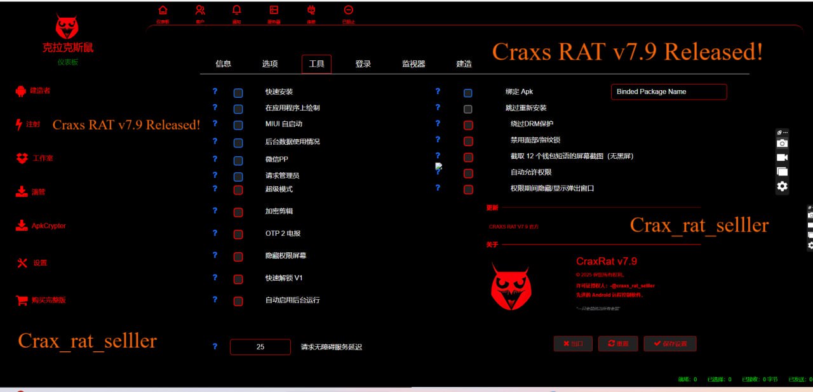
Task: Click the 重置 reset button
Action: click(618, 344)
